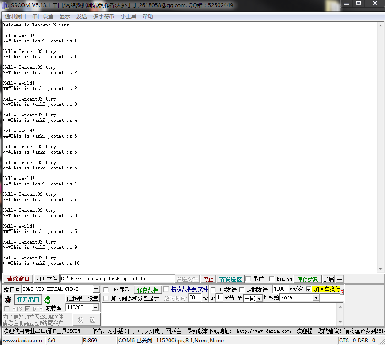Click the 打开串口 button

point(28,300)
